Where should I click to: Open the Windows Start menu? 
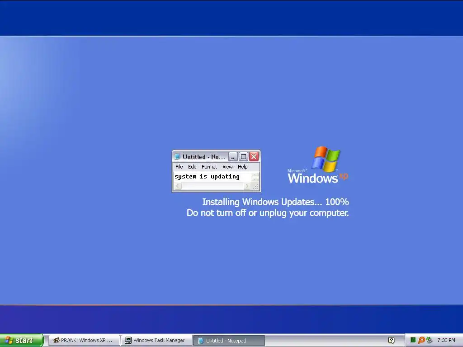coord(22,340)
